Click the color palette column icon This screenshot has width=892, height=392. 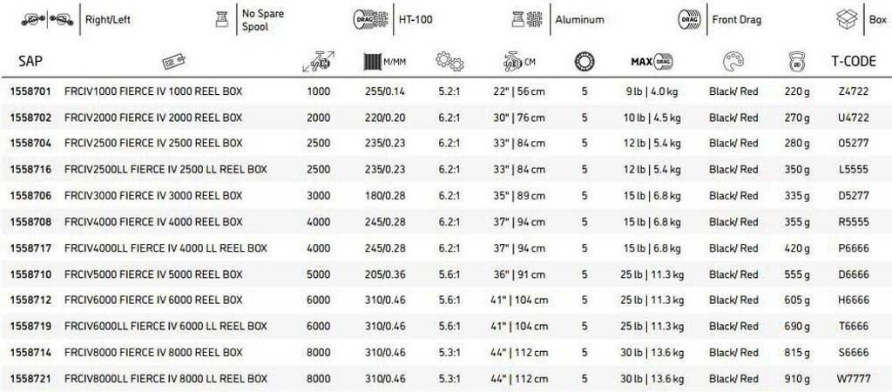pyautogui.click(x=733, y=62)
